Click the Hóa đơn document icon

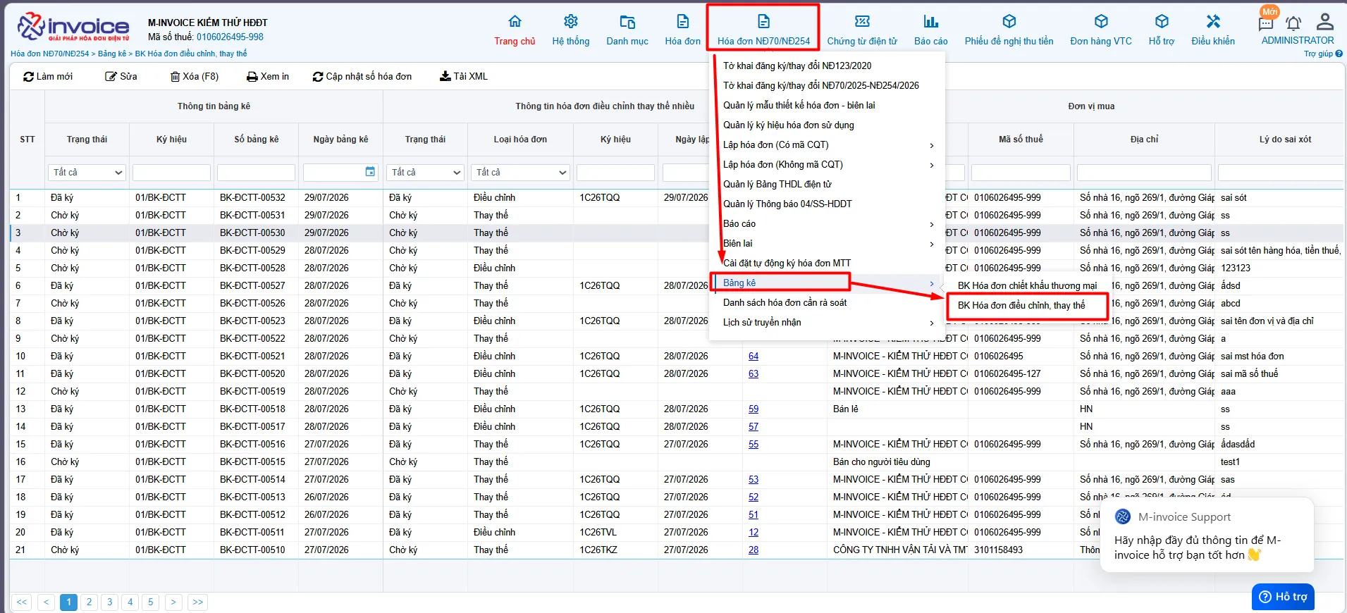(682, 21)
